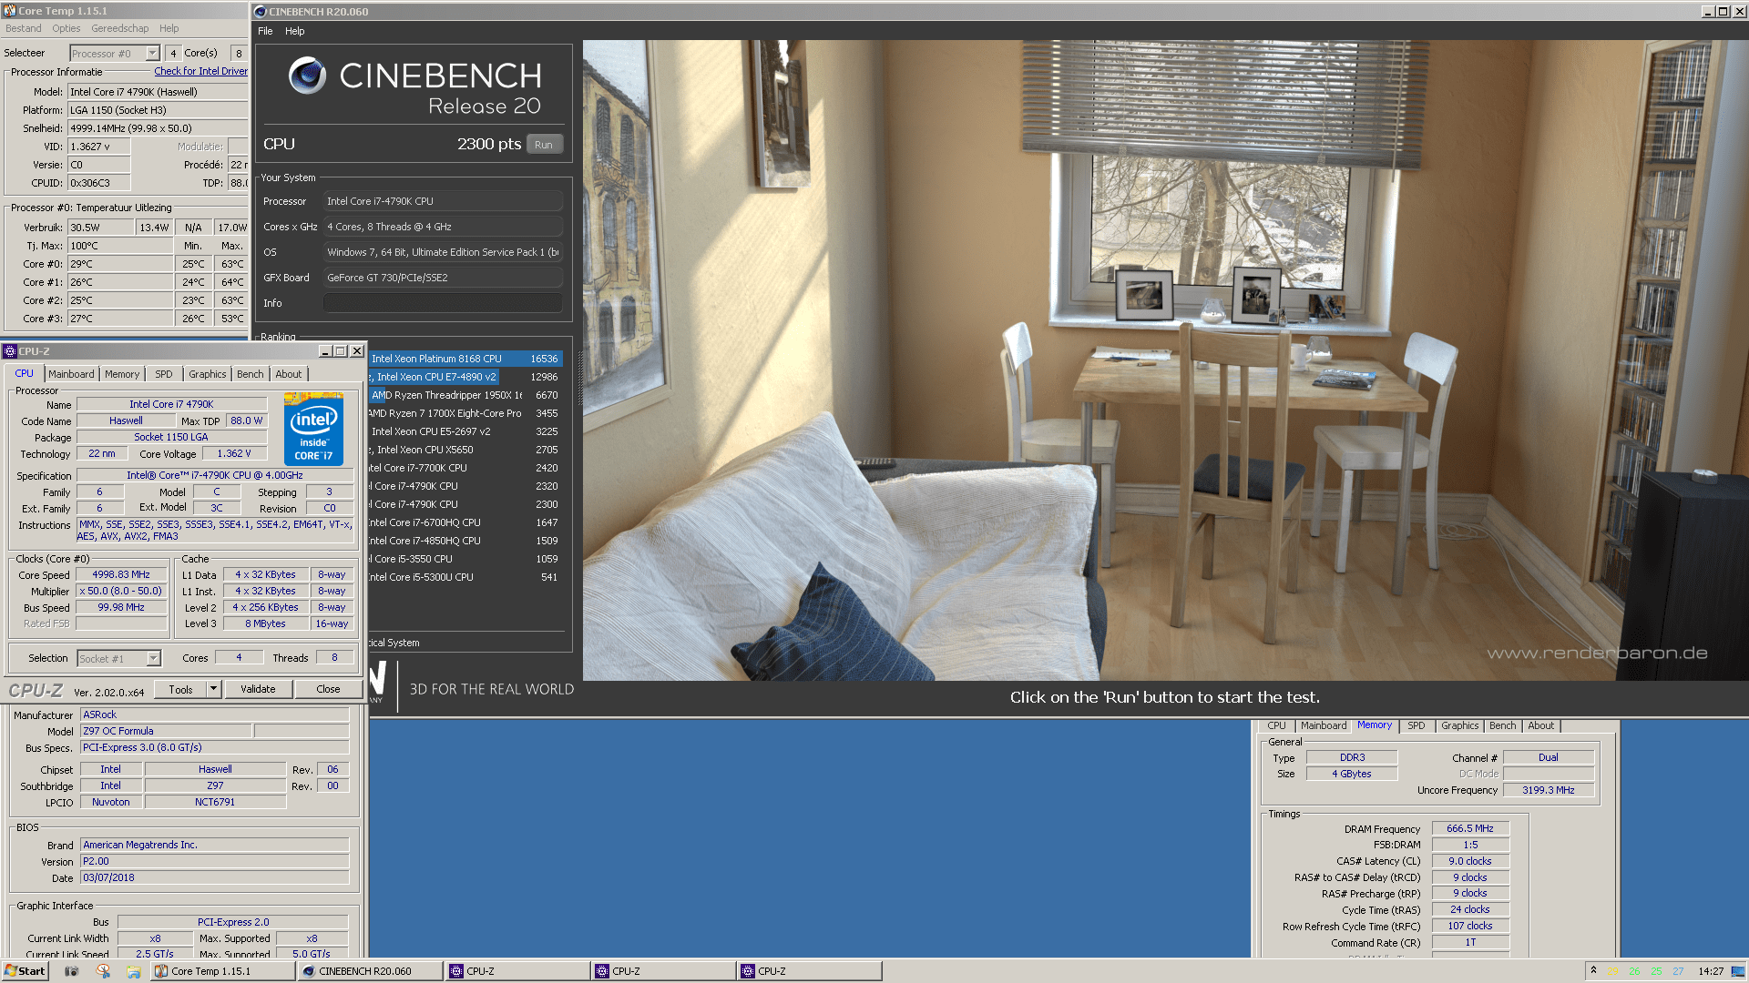This screenshot has width=1749, height=983.
Task: Click the Multiplier value x 50.0 (8.0 - 50.0)
Action: [121, 591]
